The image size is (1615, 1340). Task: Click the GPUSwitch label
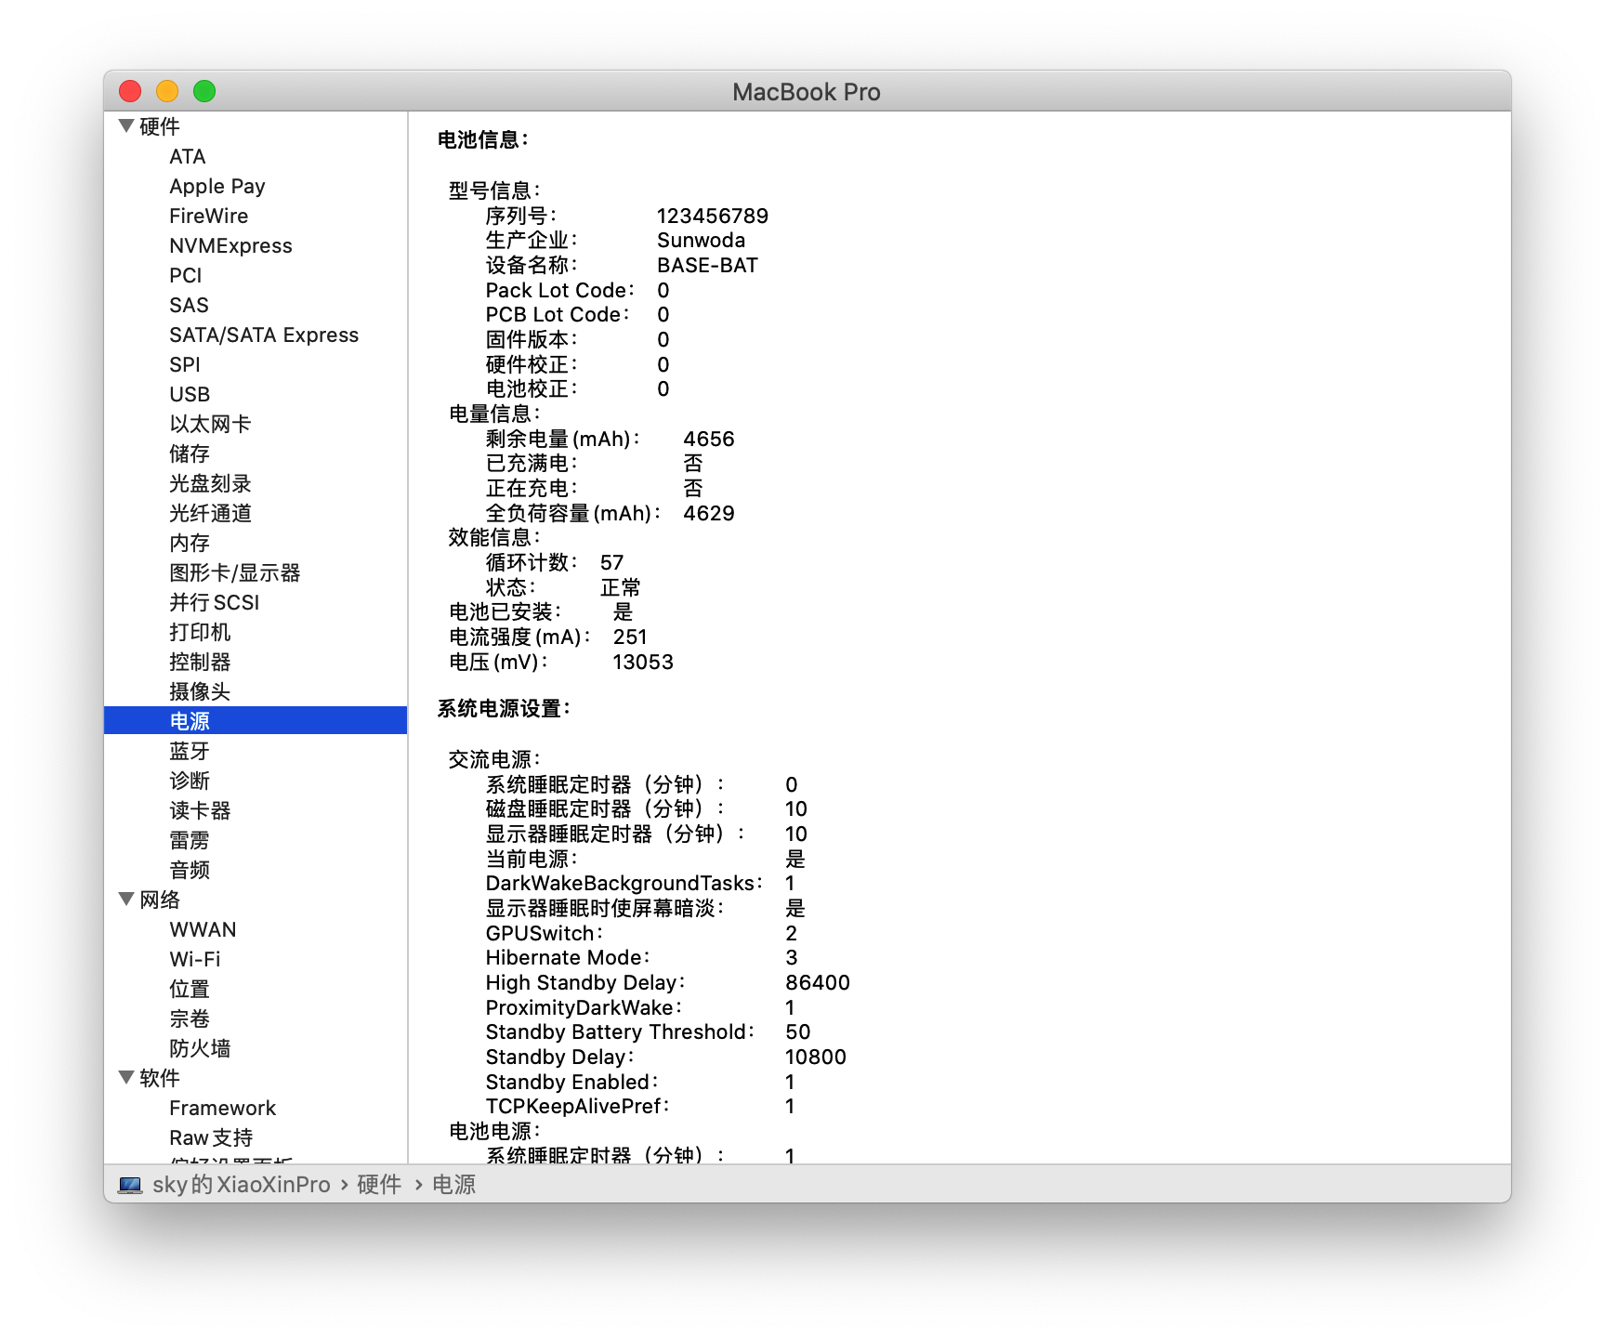[544, 933]
